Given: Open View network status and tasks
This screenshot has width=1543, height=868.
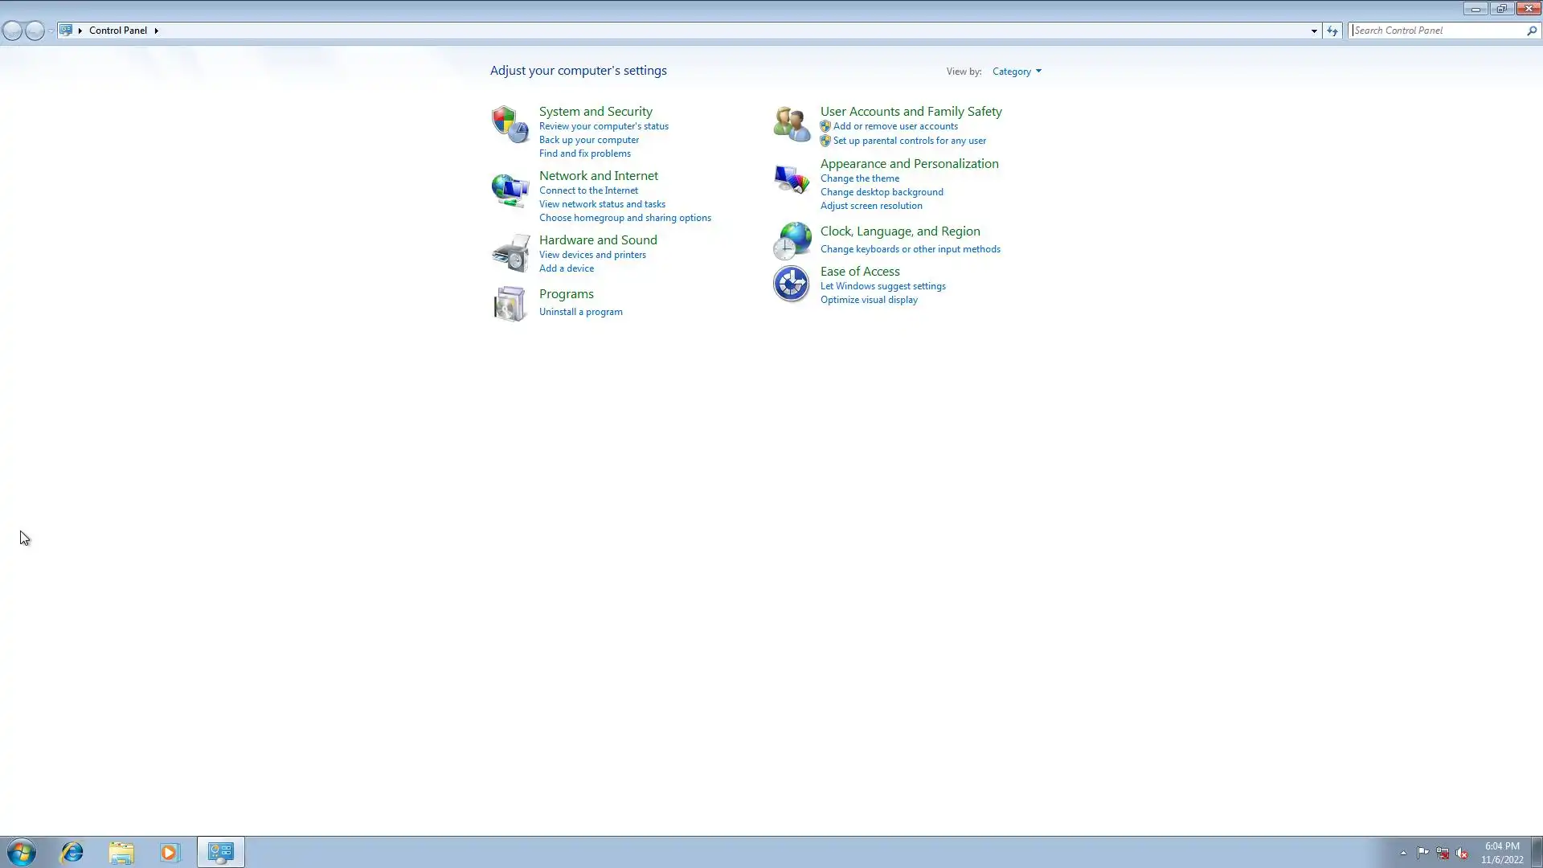Looking at the screenshot, I should 602,204.
